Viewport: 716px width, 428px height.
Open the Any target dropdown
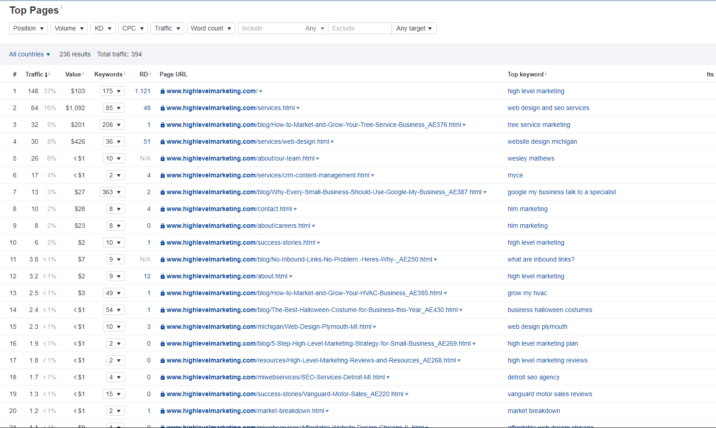coord(414,28)
